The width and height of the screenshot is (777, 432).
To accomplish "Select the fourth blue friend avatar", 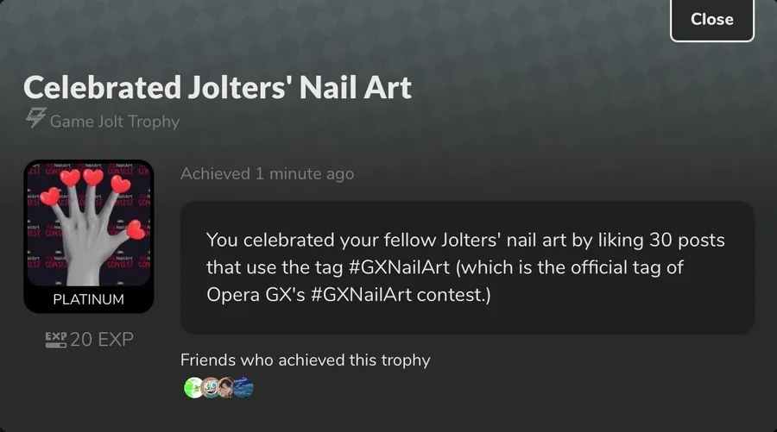I will [x=243, y=388].
